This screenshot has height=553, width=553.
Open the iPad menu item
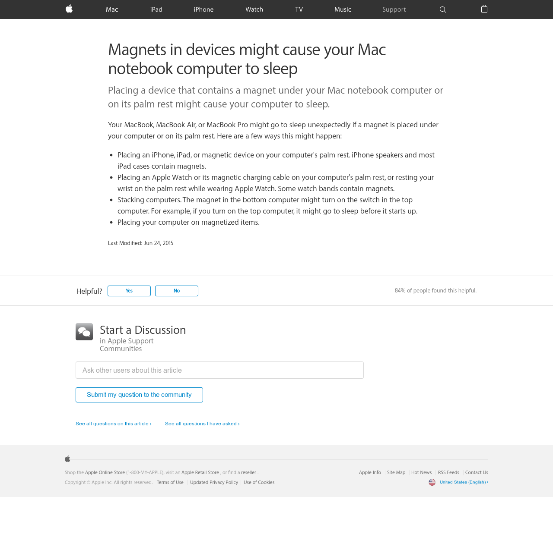[156, 9]
